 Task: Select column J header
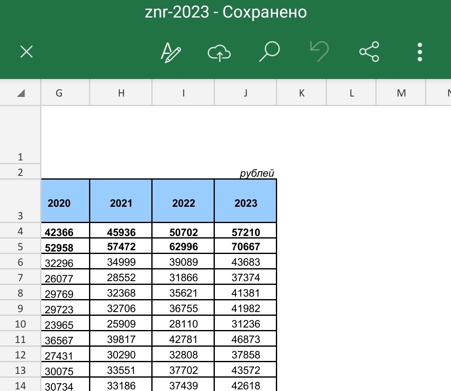click(245, 93)
